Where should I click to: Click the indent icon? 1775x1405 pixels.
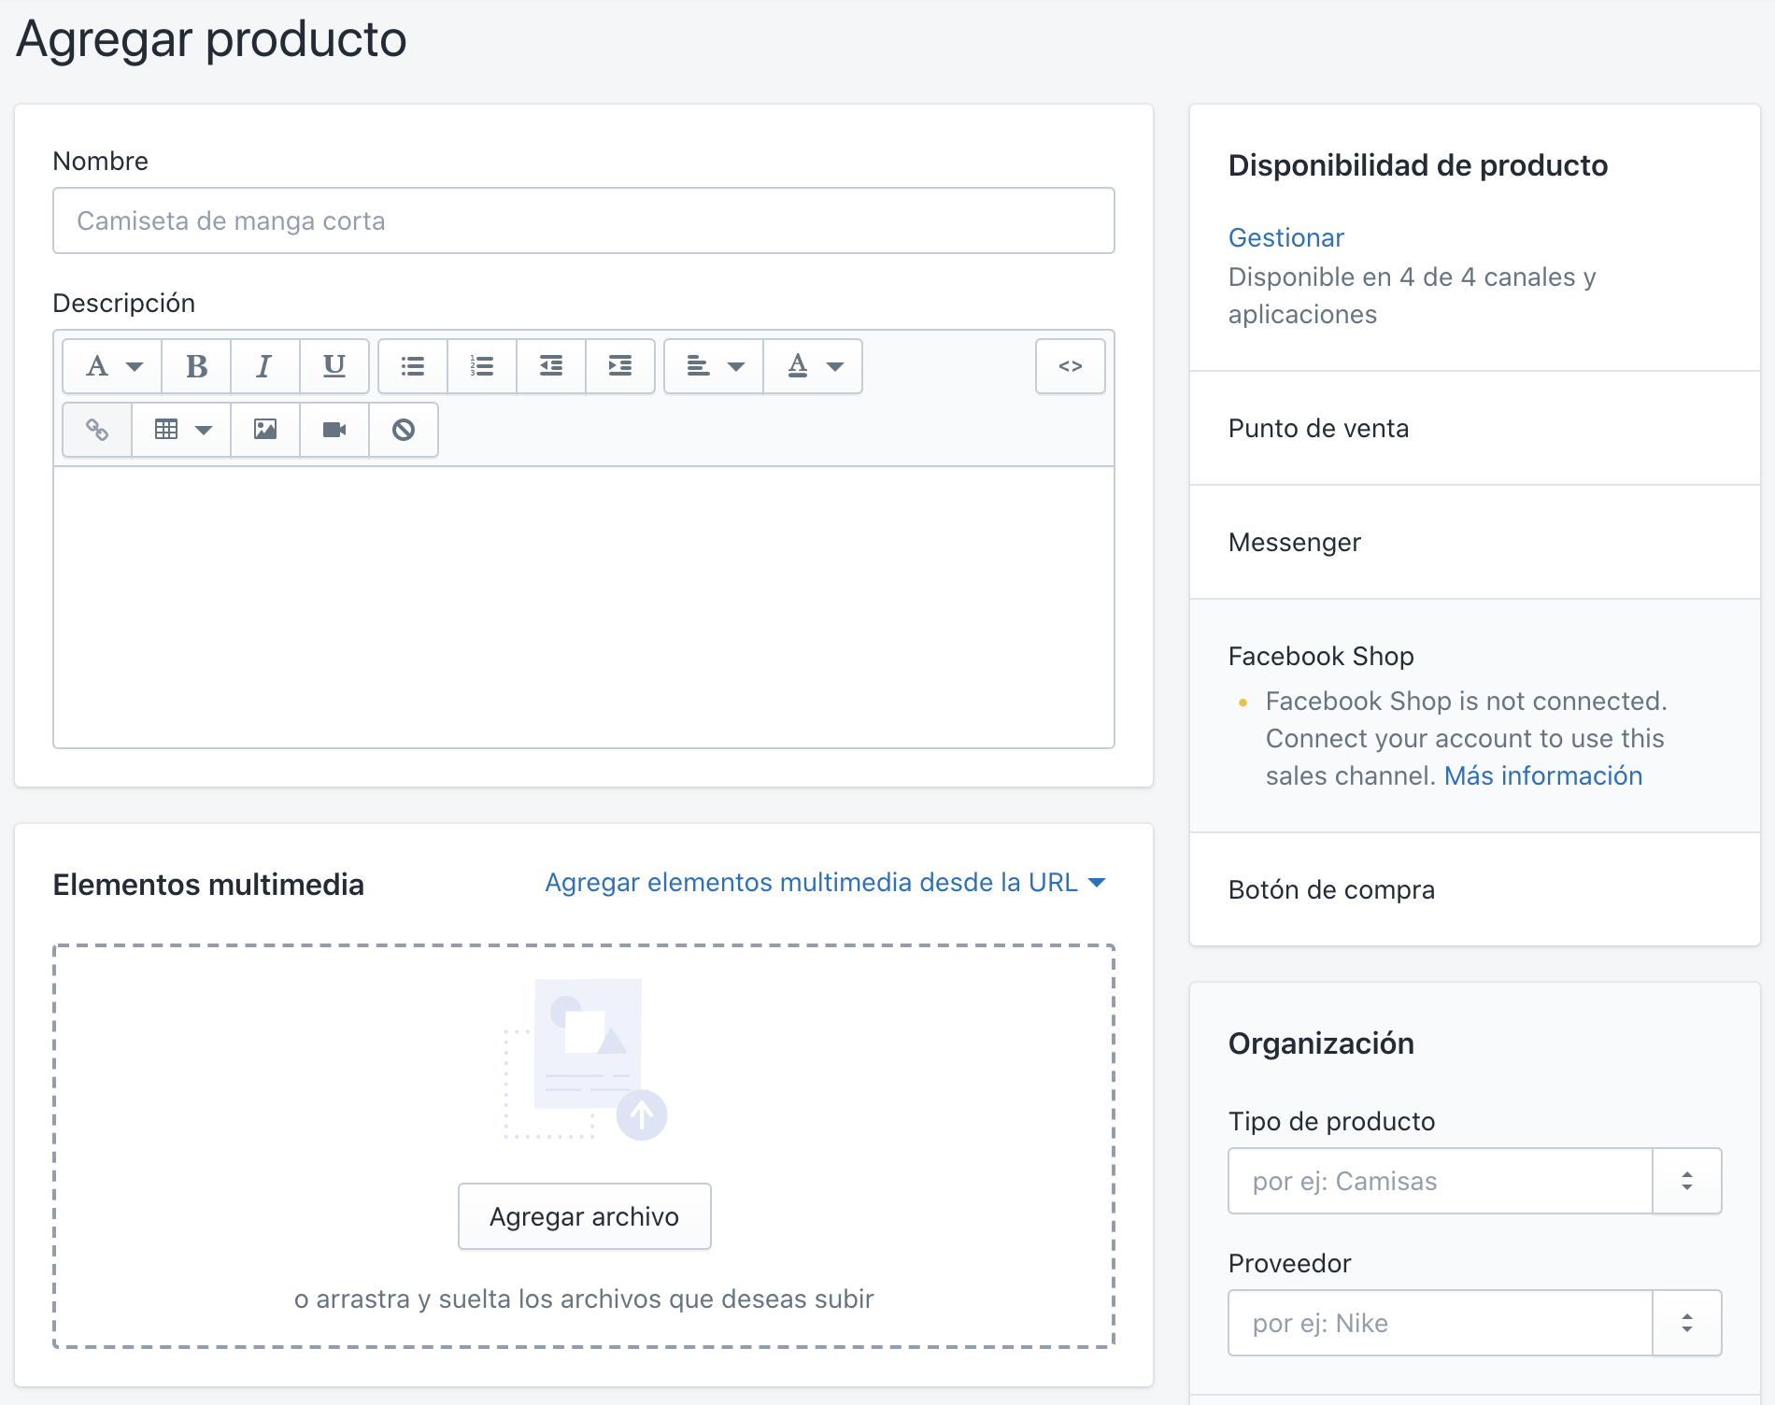pos(620,366)
